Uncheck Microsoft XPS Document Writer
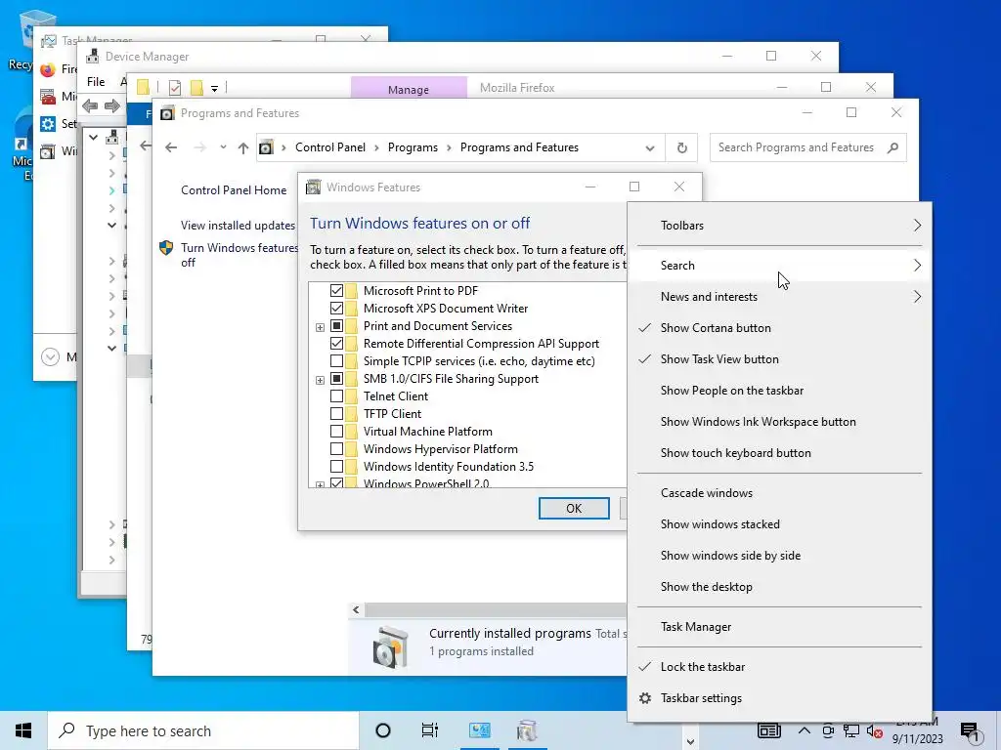This screenshot has height=750, width=1001. pyautogui.click(x=336, y=308)
